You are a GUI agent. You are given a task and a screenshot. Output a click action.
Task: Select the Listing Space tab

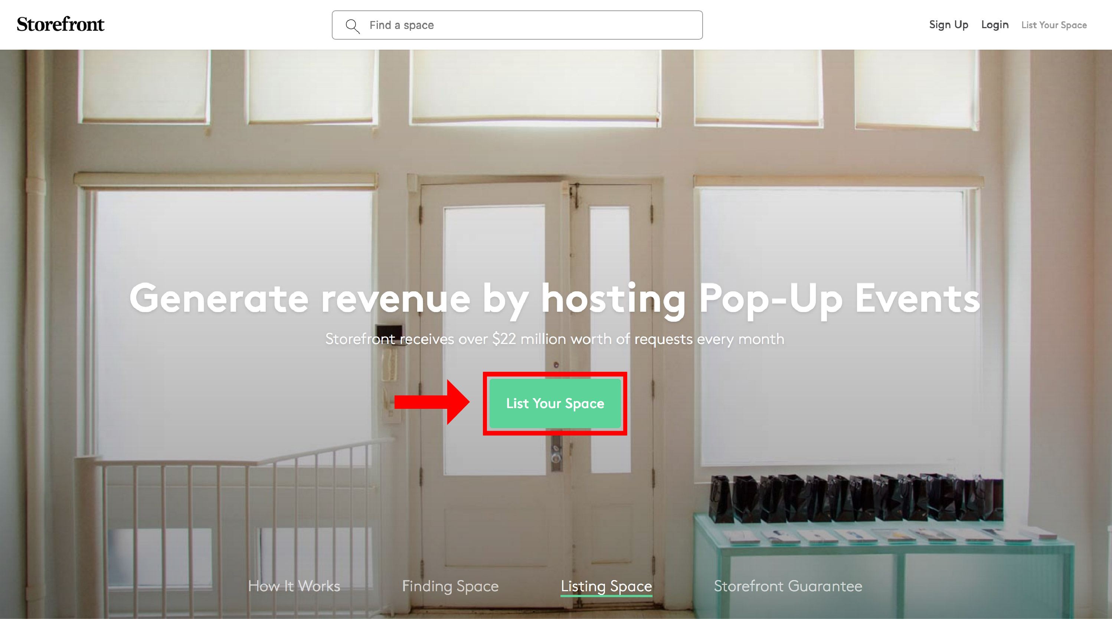point(606,586)
